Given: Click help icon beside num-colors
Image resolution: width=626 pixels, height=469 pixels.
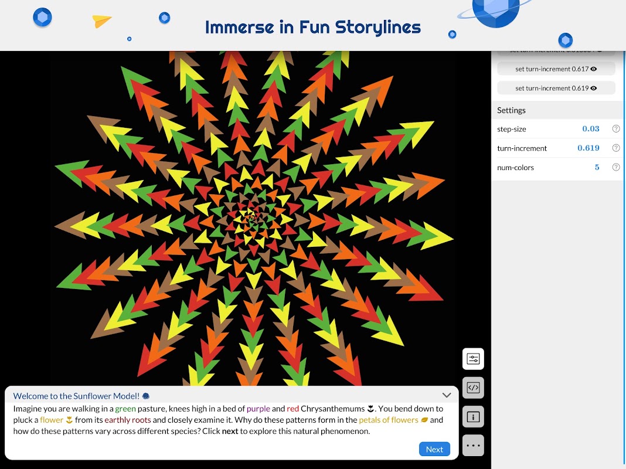Looking at the screenshot, I should (616, 167).
